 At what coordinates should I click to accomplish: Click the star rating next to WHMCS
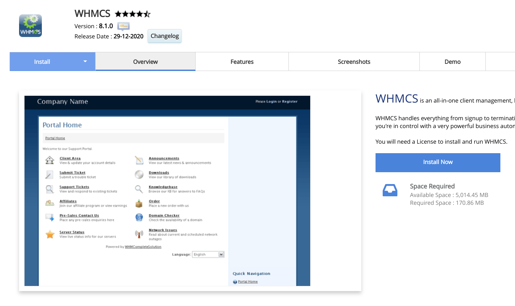132,14
